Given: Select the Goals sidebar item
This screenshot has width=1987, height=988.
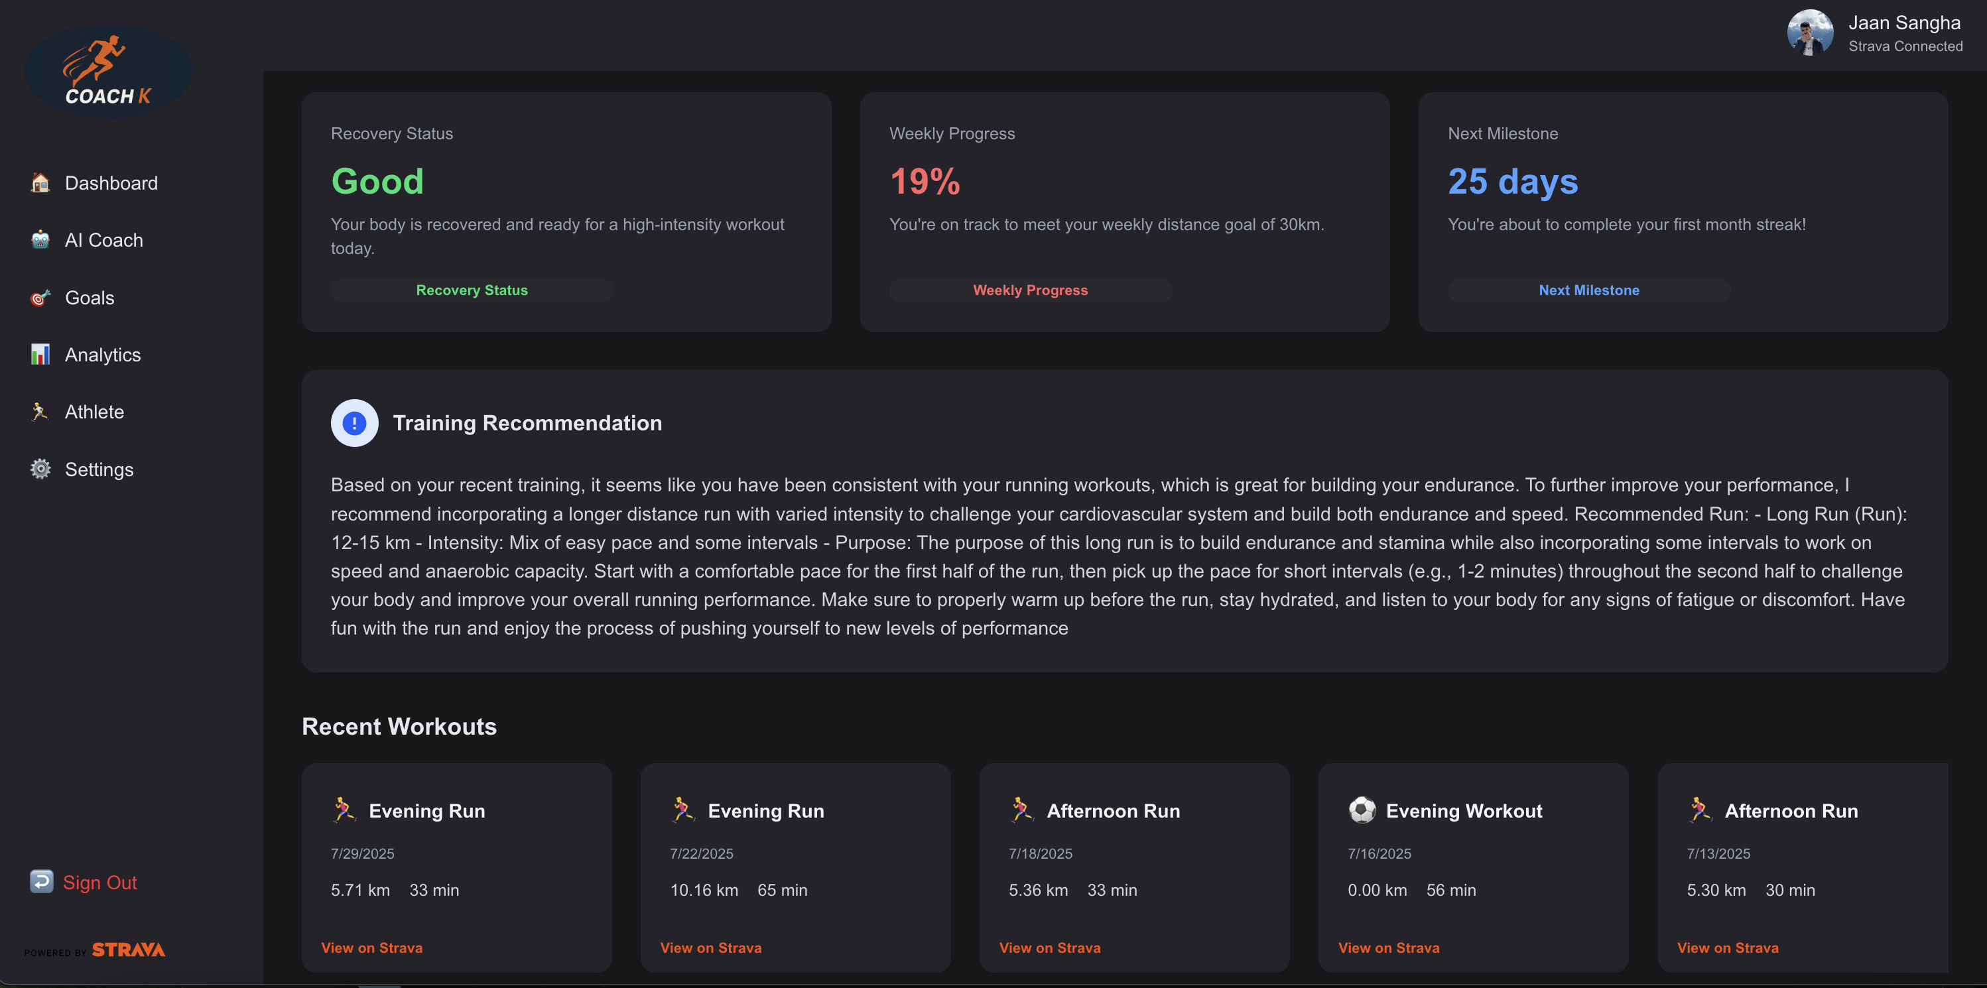Looking at the screenshot, I should (90, 298).
